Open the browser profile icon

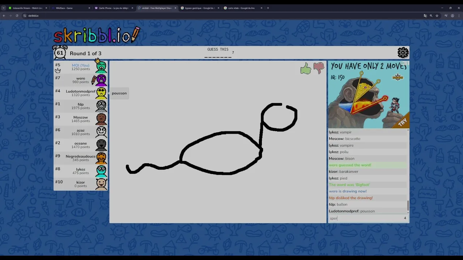453,16
